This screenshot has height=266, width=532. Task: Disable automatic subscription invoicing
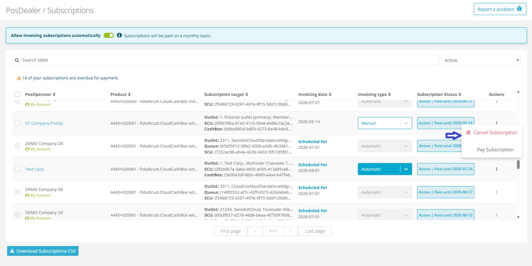109,35
